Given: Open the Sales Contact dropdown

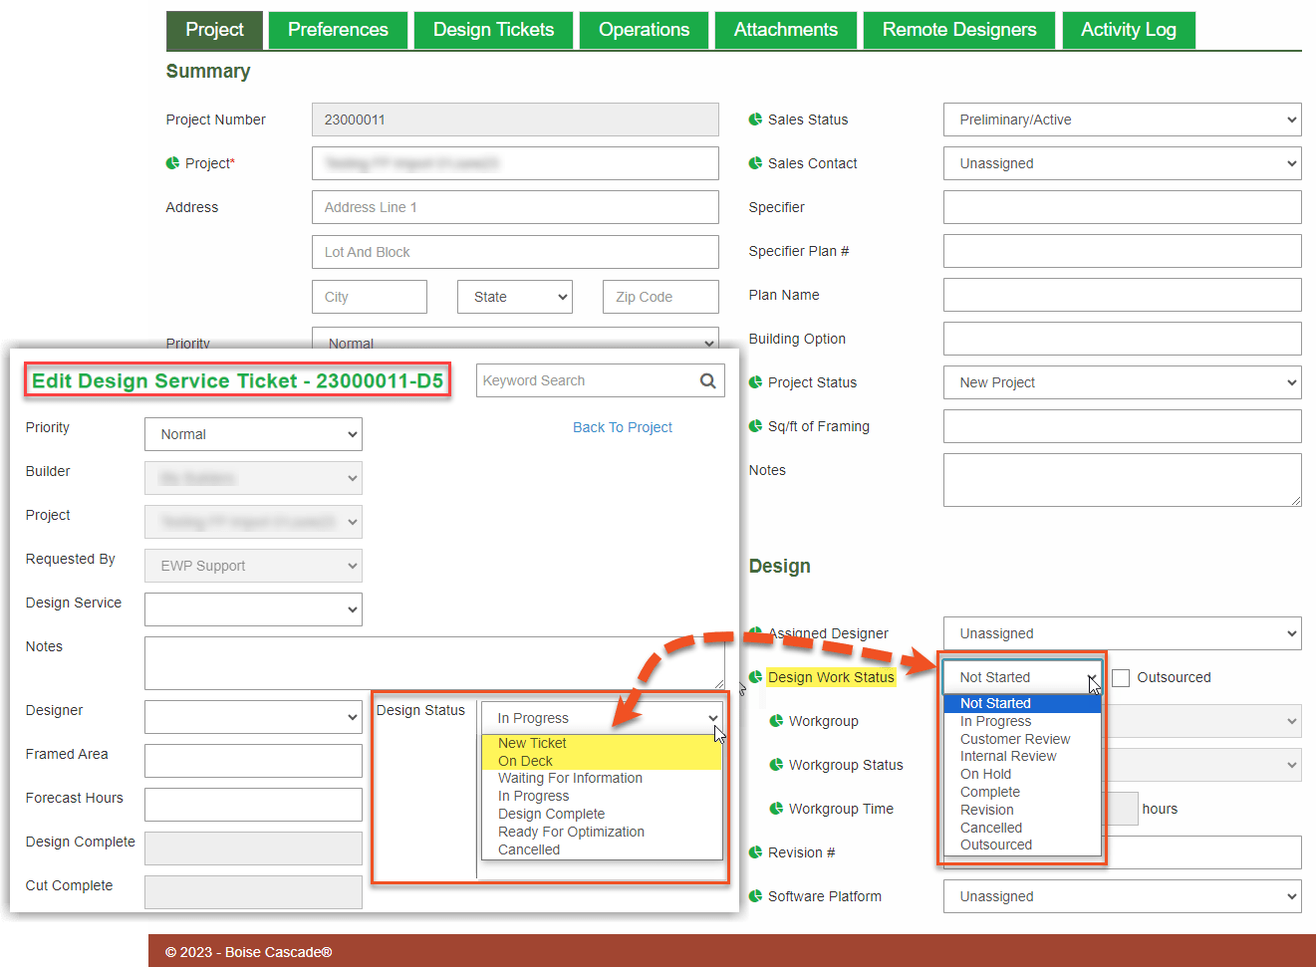Looking at the screenshot, I should point(1122,163).
